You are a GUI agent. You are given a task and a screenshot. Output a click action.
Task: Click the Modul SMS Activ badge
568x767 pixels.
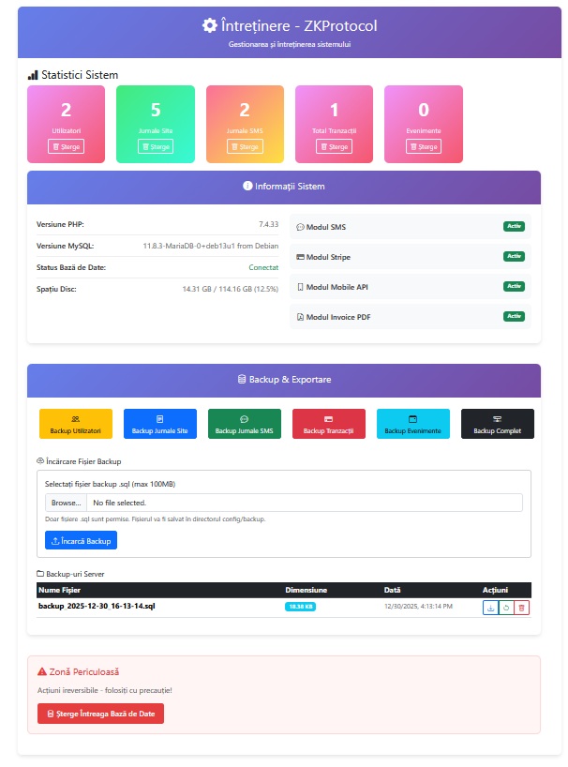[514, 227]
